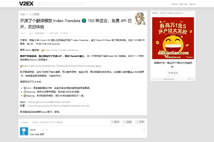Open the author avatar image of mayokaze

140,19
